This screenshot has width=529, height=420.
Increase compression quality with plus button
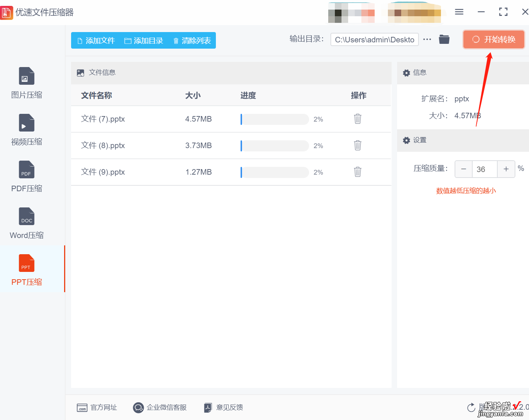tap(506, 169)
